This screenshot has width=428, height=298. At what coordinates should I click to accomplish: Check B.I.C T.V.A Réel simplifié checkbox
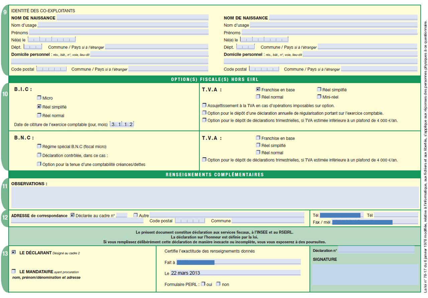(x=319, y=90)
